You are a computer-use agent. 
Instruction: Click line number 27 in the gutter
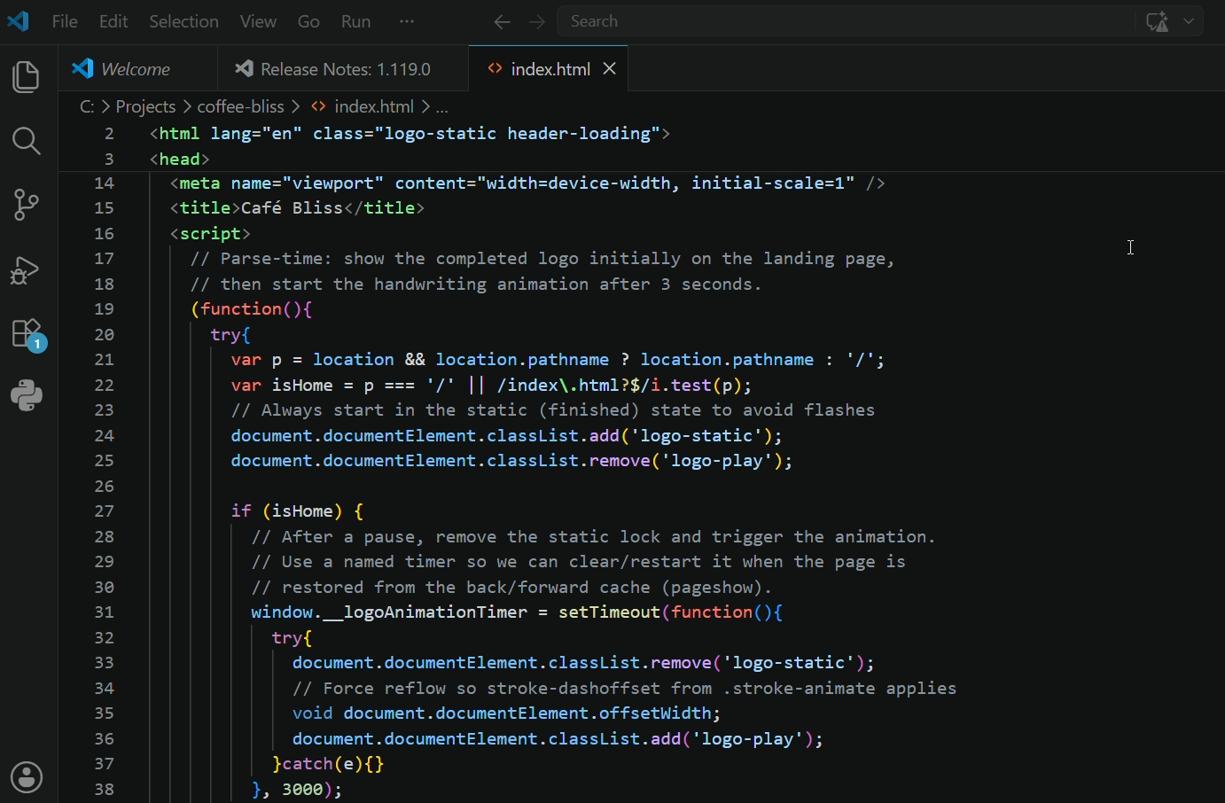[105, 511]
